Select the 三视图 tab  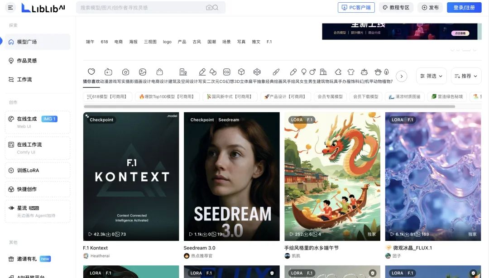click(x=150, y=42)
